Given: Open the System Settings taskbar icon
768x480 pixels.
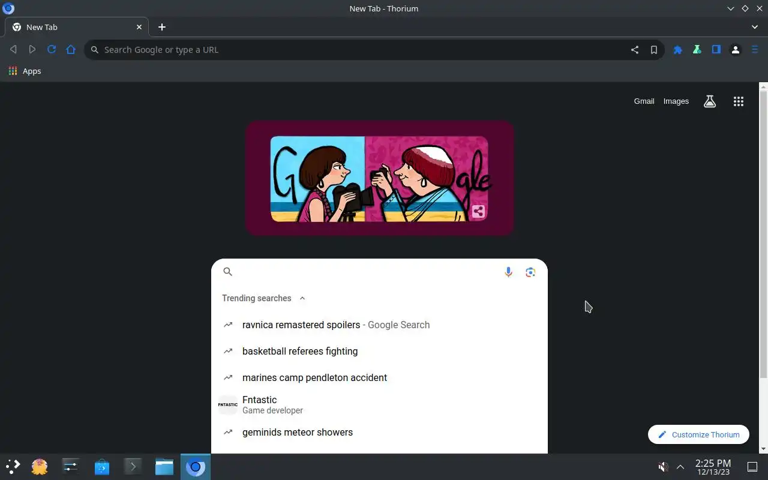Looking at the screenshot, I should [x=71, y=466].
